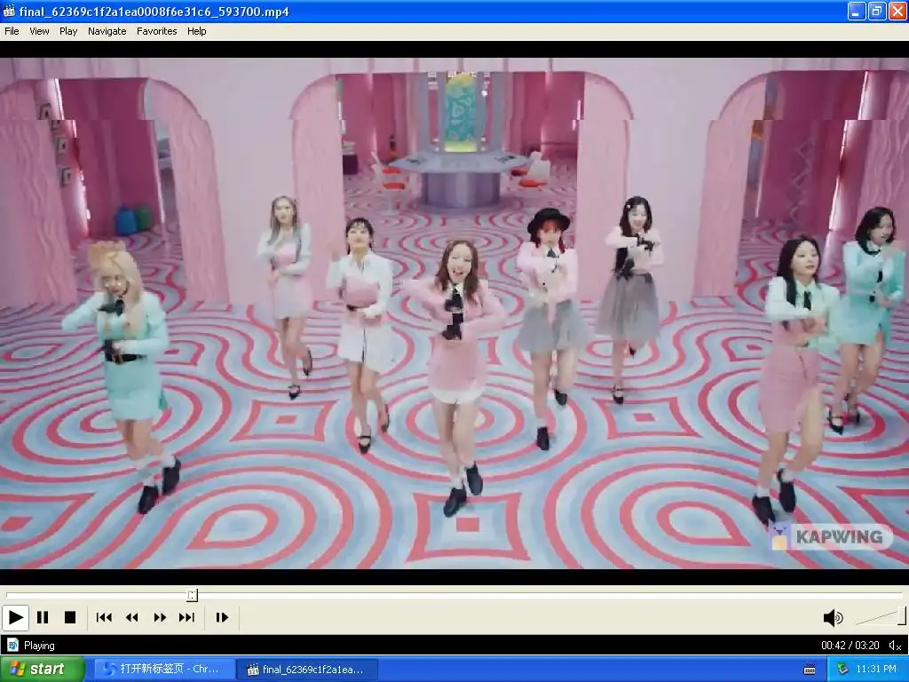This screenshot has height=682, width=909.
Task: Close the media player window
Action: point(897,11)
